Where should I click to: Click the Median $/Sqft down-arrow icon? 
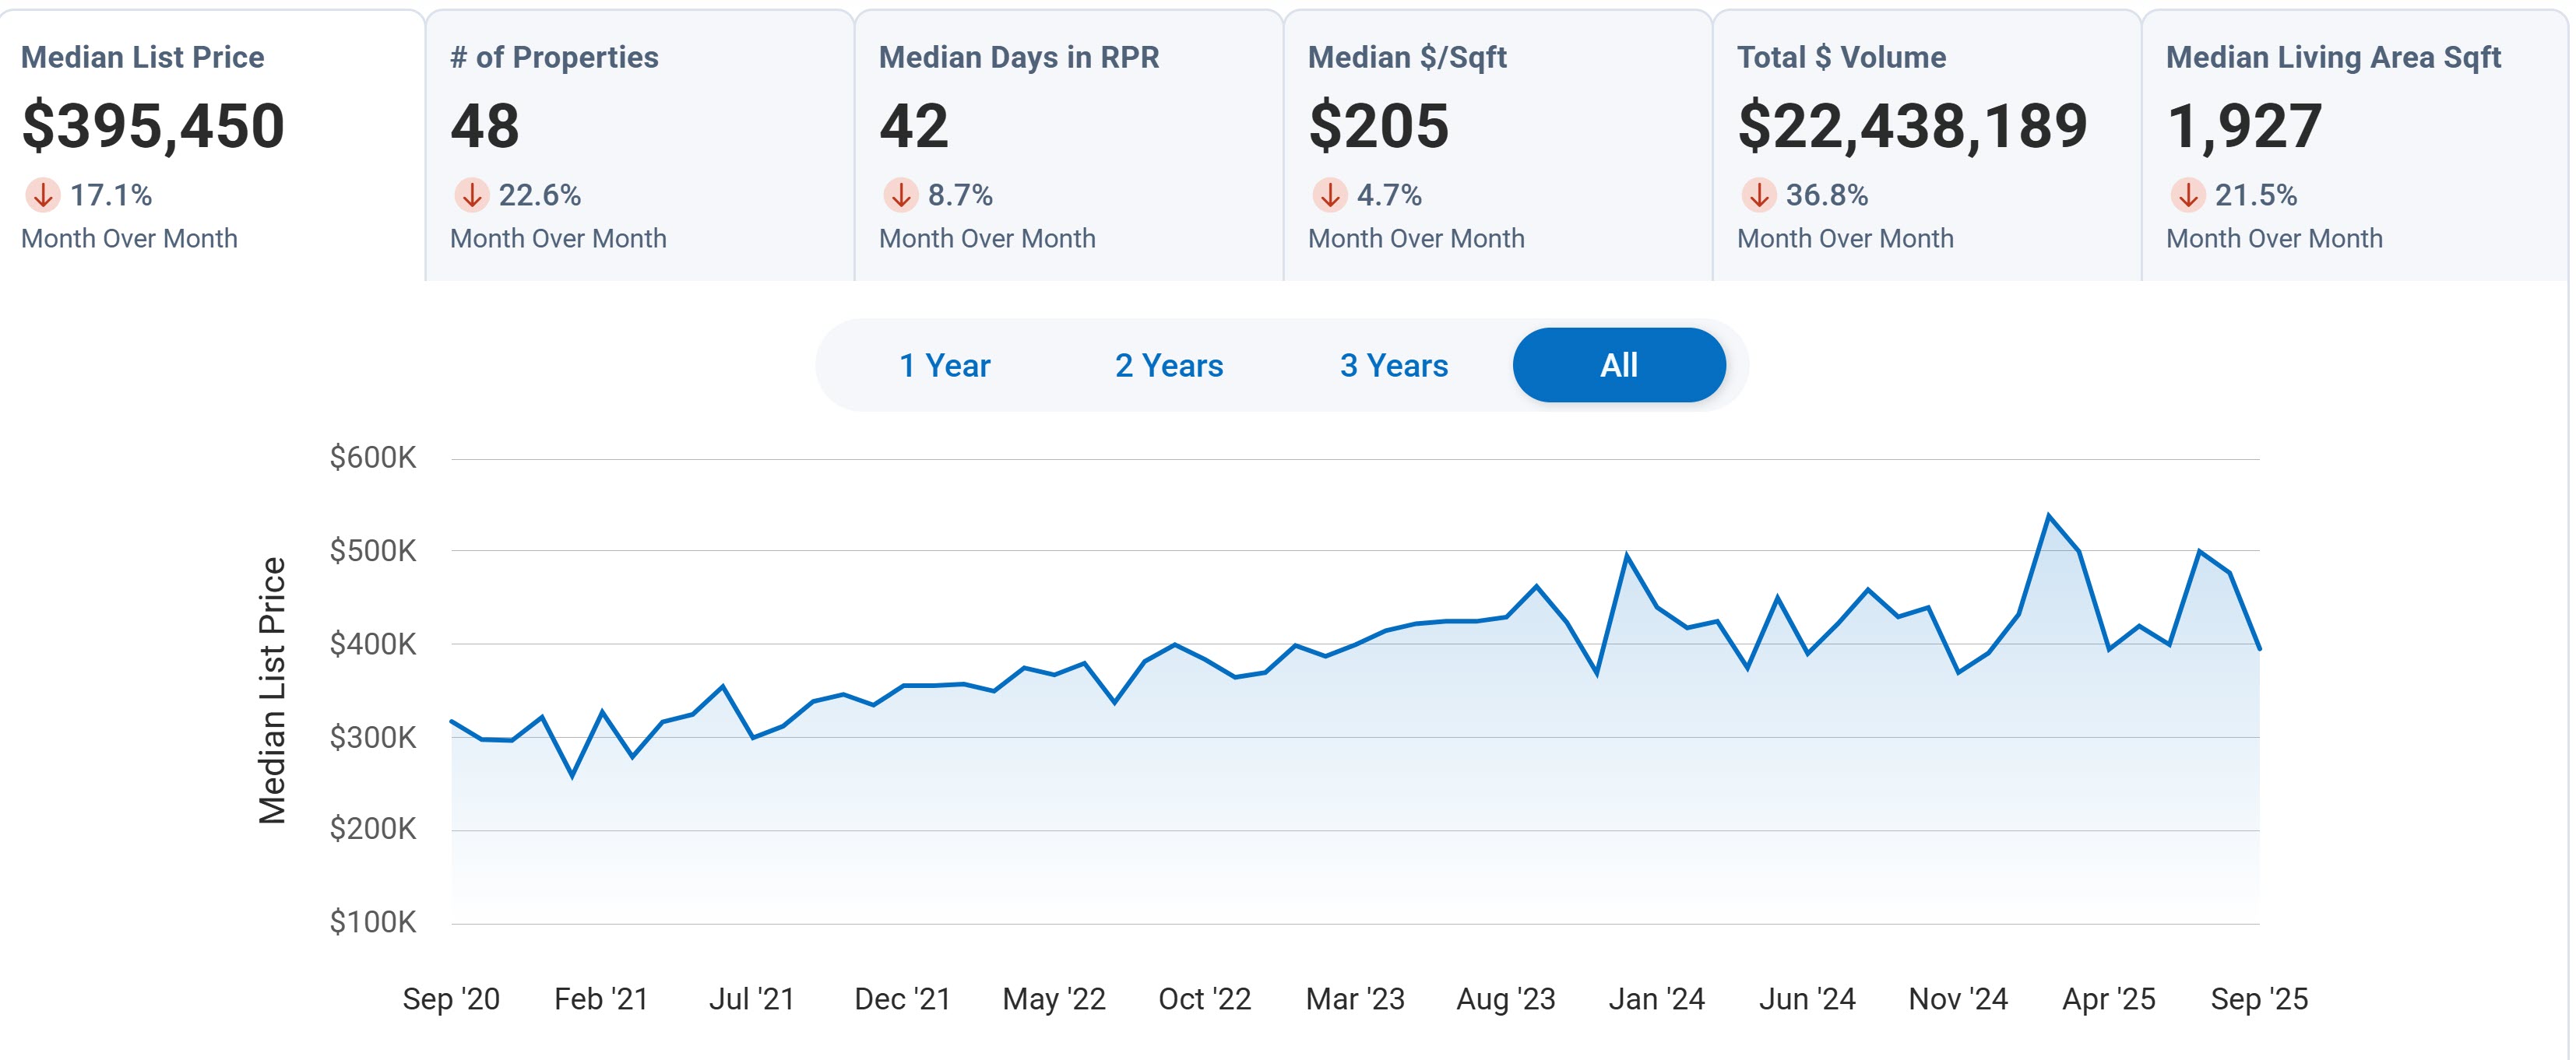tap(1329, 195)
